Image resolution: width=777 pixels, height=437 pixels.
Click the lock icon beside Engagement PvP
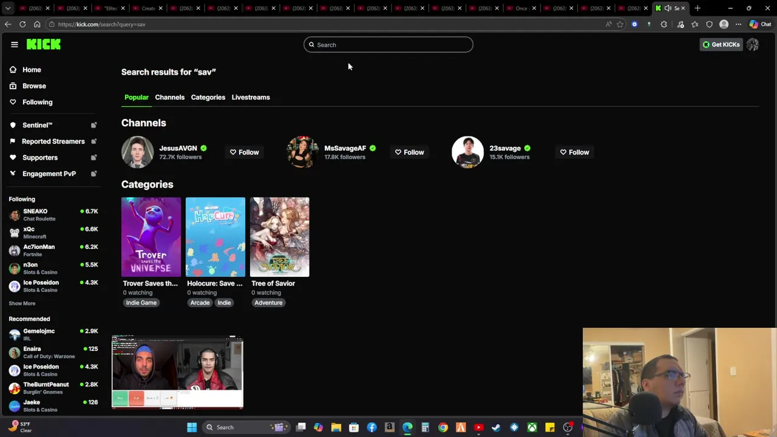(93, 174)
